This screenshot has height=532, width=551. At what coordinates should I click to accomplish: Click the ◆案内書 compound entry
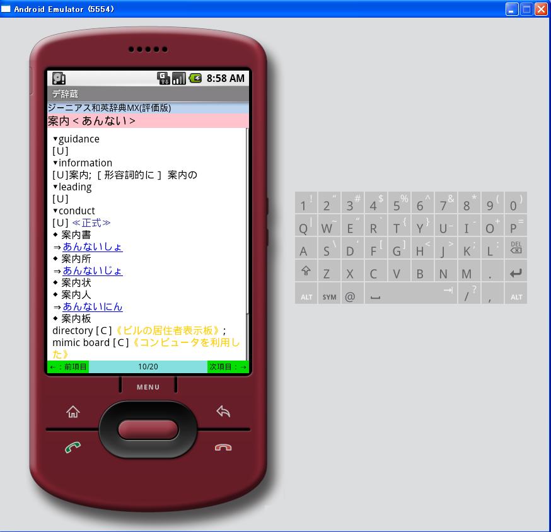point(72,234)
